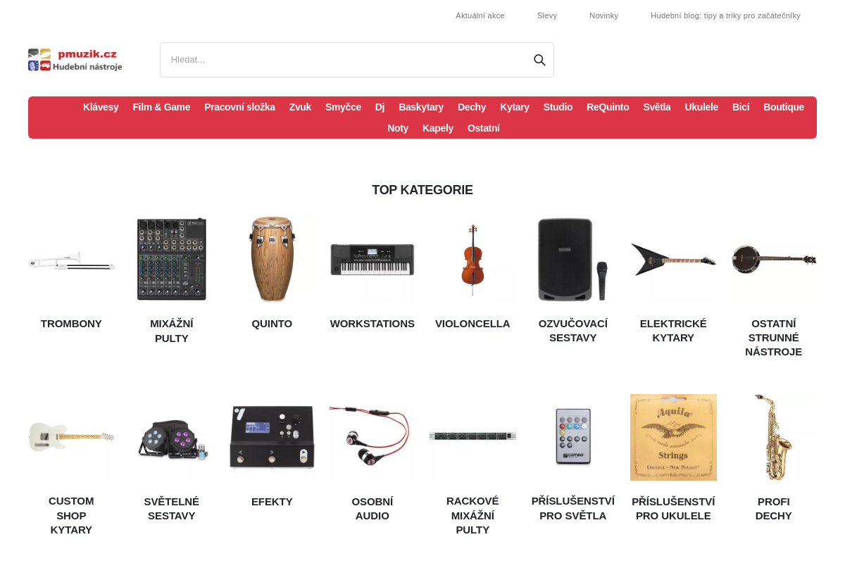845x563 pixels.
Task: Choose the Violoncella cello thumbnail
Action: click(x=472, y=260)
